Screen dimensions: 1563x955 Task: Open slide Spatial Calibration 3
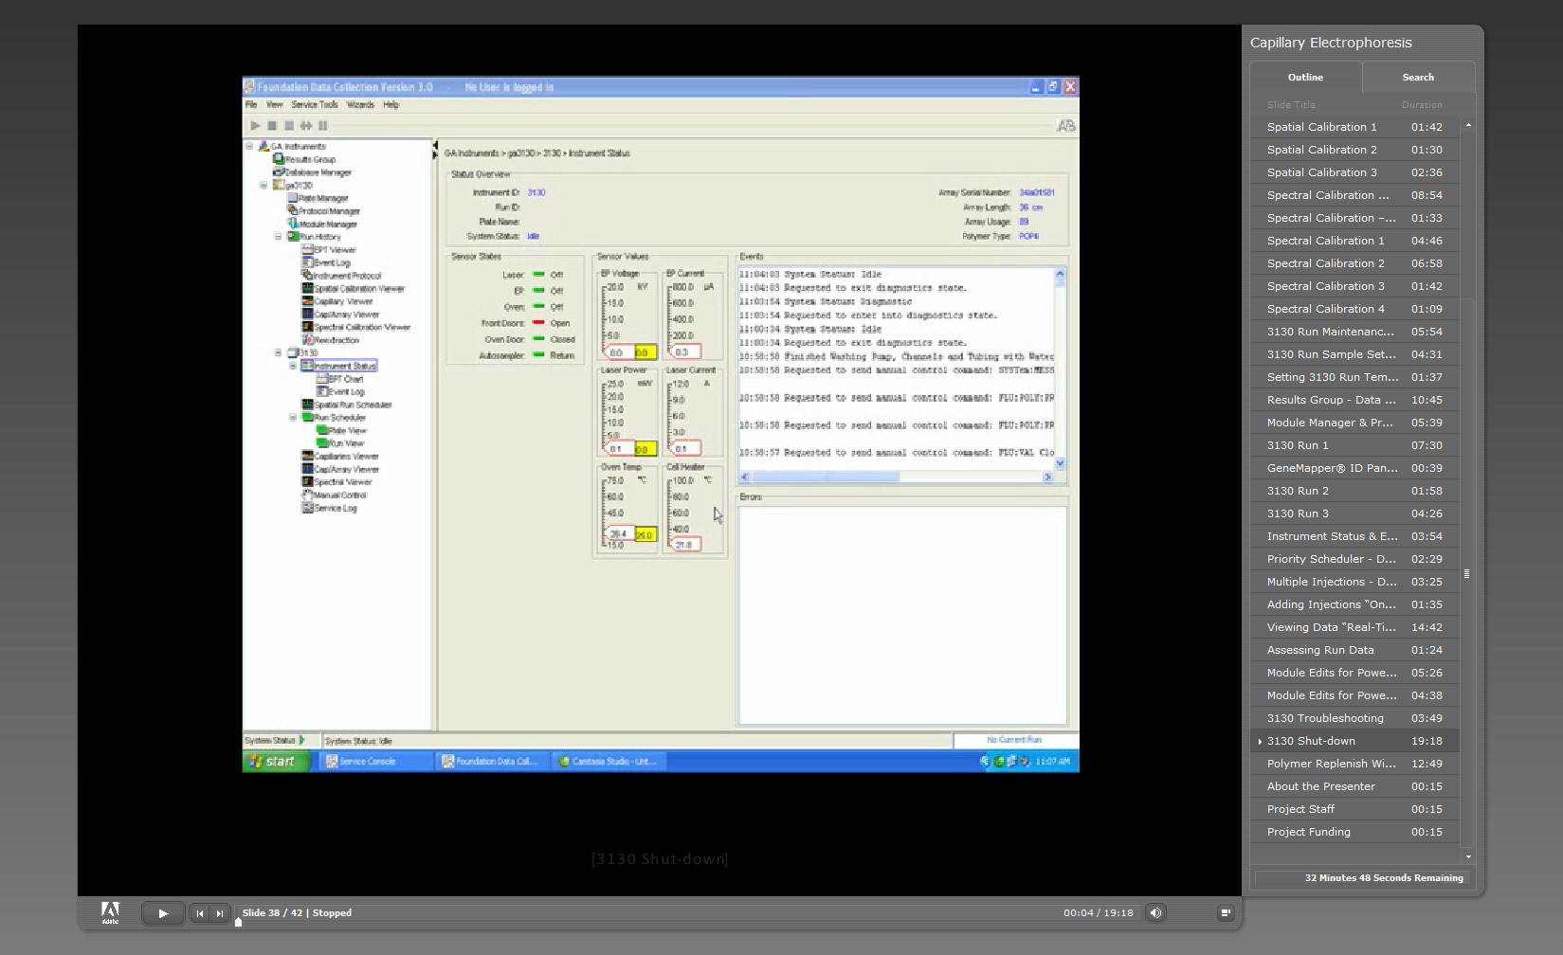1354,172
